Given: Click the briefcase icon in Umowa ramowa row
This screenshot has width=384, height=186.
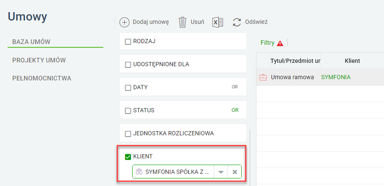Looking at the screenshot, I should (263, 77).
